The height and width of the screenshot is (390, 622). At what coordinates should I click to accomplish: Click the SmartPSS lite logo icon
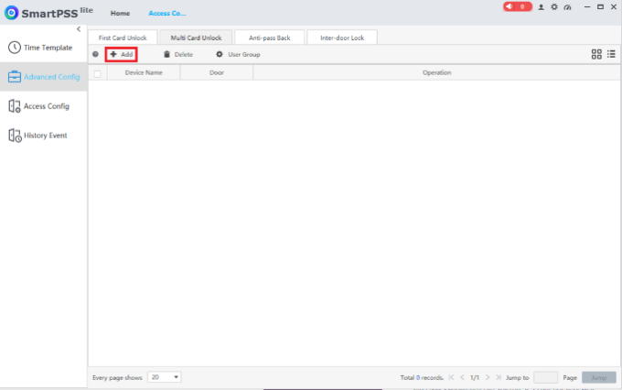(12, 13)
